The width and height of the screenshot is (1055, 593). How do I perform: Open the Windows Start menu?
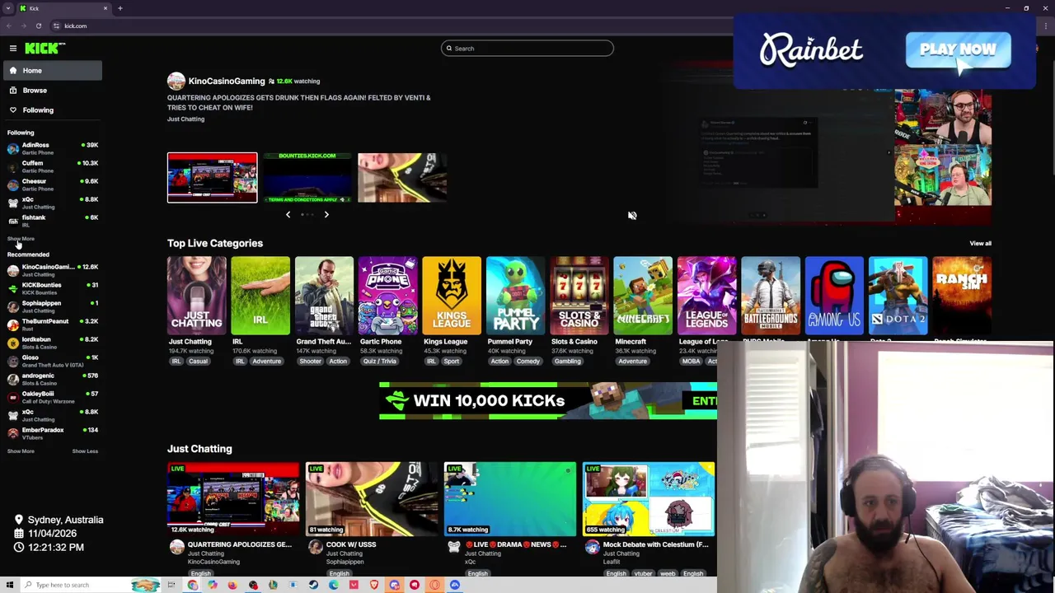[x=9, y=585]
